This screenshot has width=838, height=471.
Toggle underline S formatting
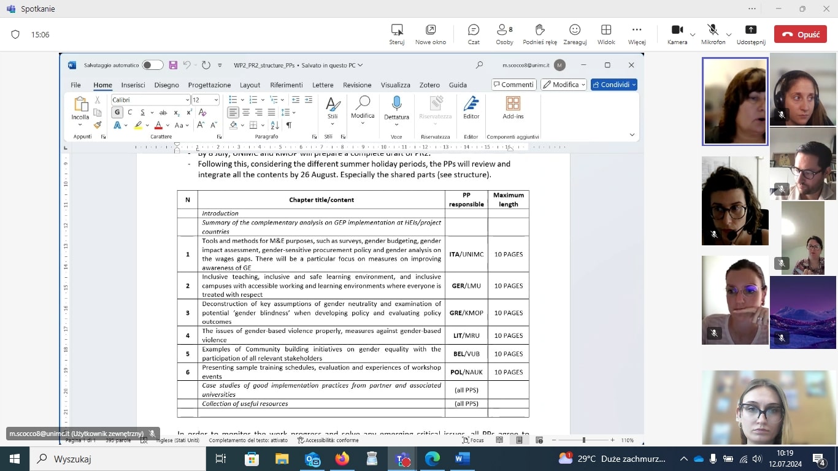[x=143, y=112]
